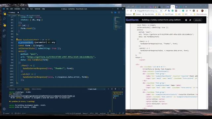The image size is (212, 119).
Task: Click the Getform logo link
Action: 132,20
